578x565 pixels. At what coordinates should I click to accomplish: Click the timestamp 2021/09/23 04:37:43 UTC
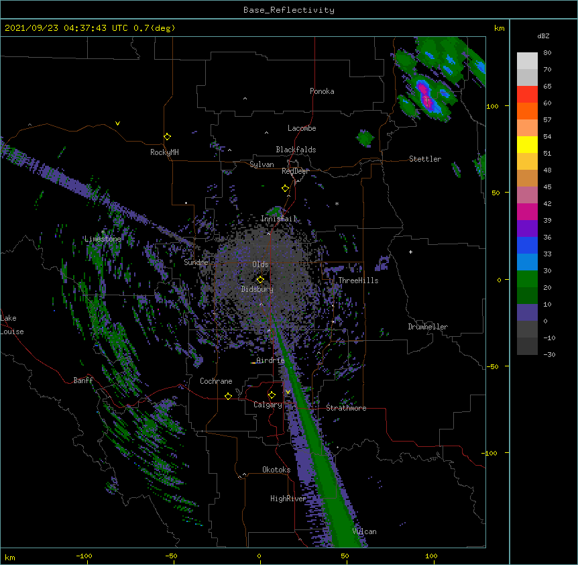66,28
